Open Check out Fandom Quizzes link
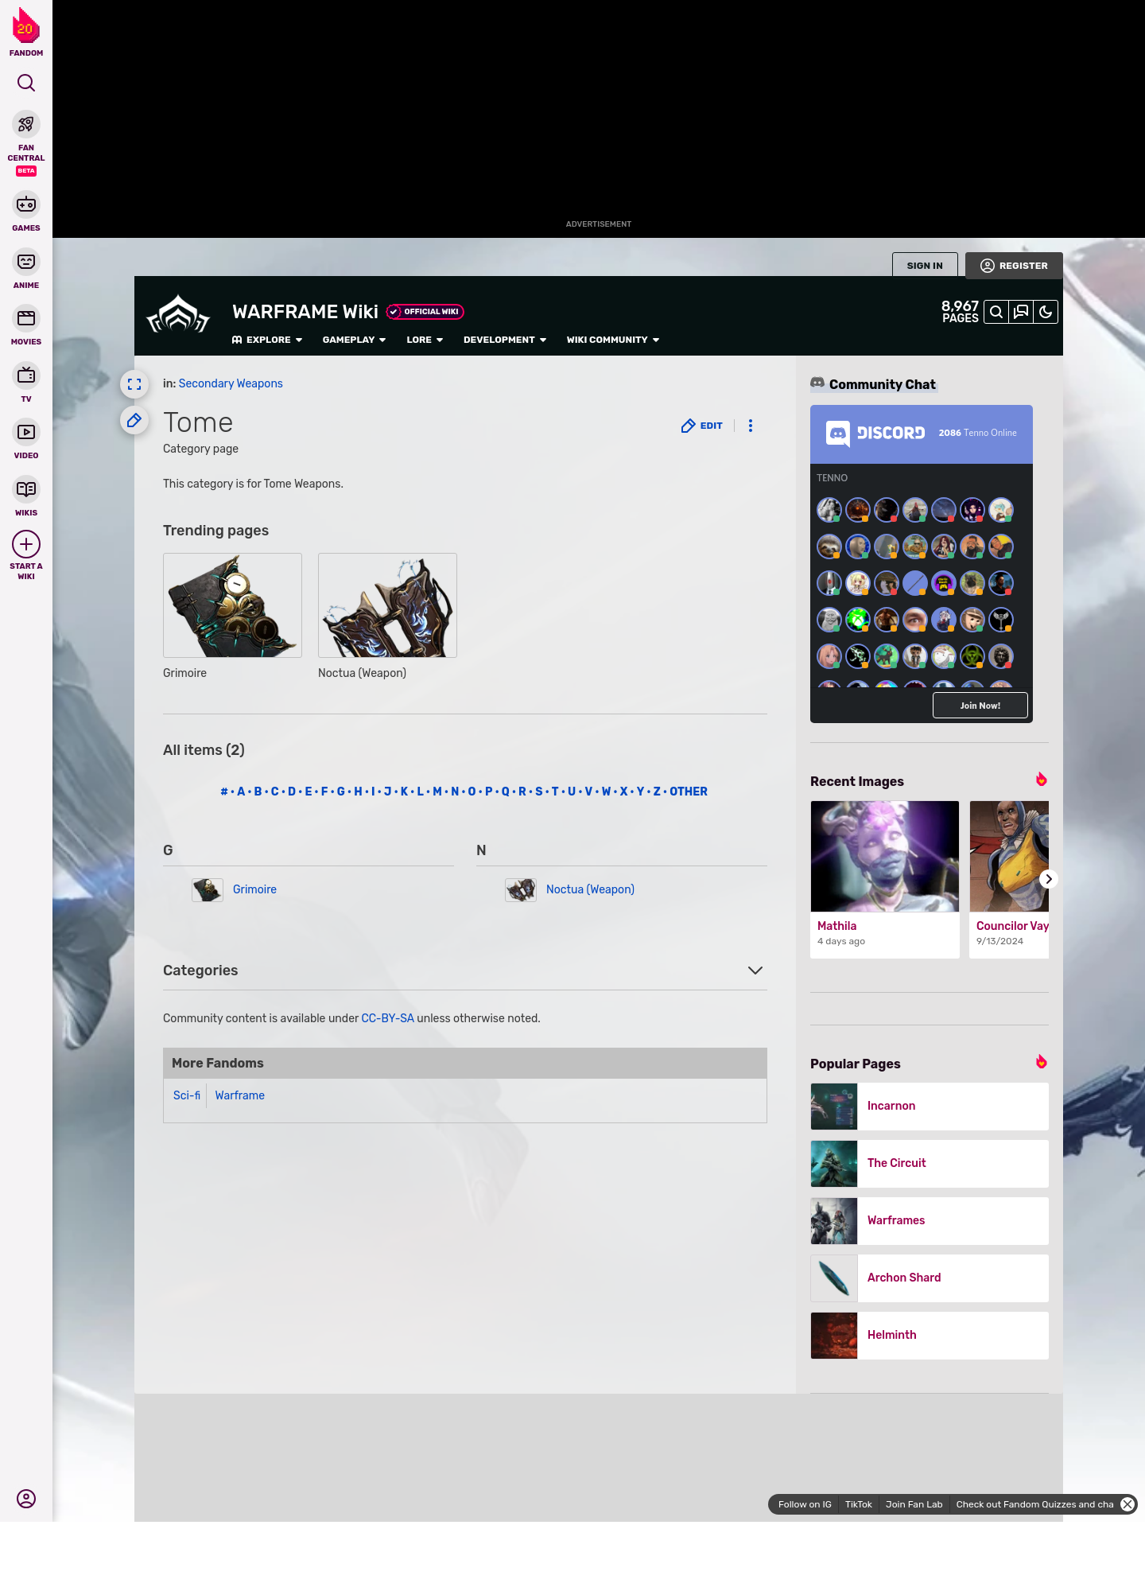This screenshot has width=1145, height=1591. 1034,1504
